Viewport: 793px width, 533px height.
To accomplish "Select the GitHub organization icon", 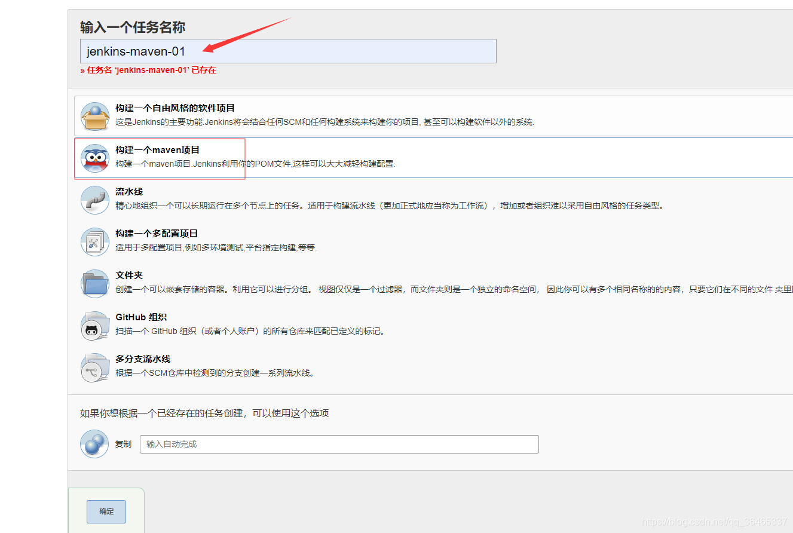I will click(x=95, y=326).
